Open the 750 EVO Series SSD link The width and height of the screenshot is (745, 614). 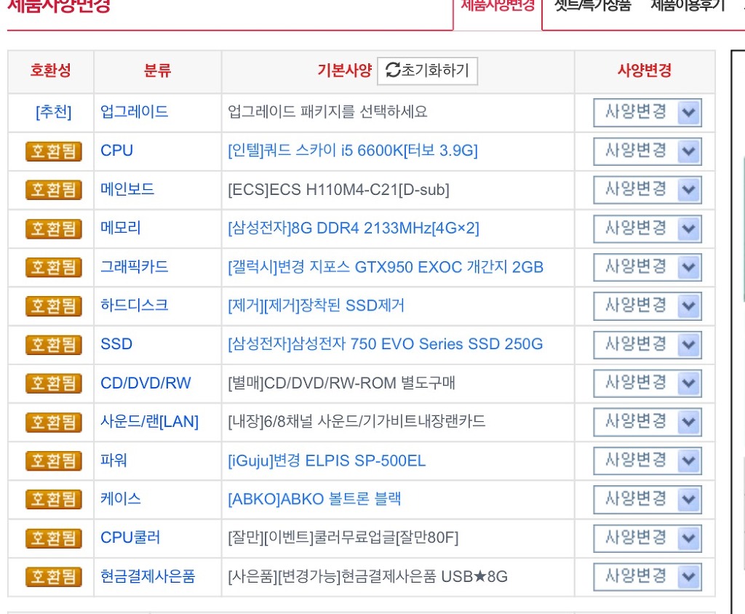pyautogui.click(x=386, y=344)
